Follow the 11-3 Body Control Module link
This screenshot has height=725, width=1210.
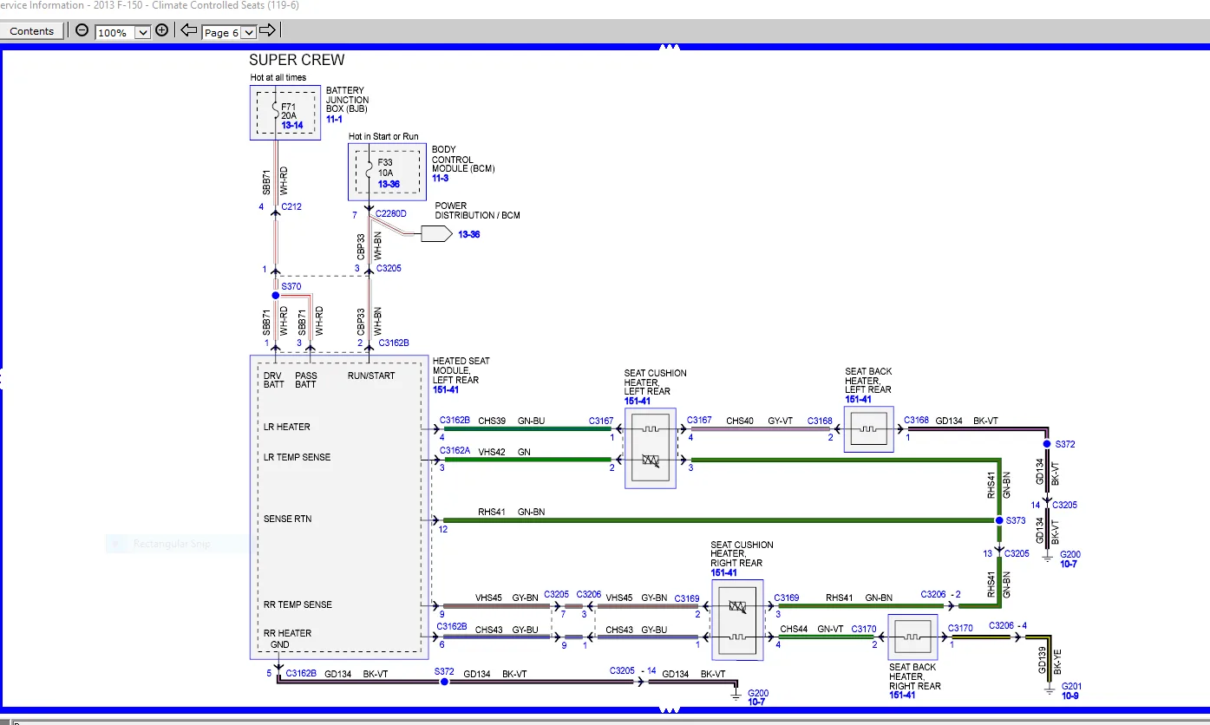[x=440, y=178]
